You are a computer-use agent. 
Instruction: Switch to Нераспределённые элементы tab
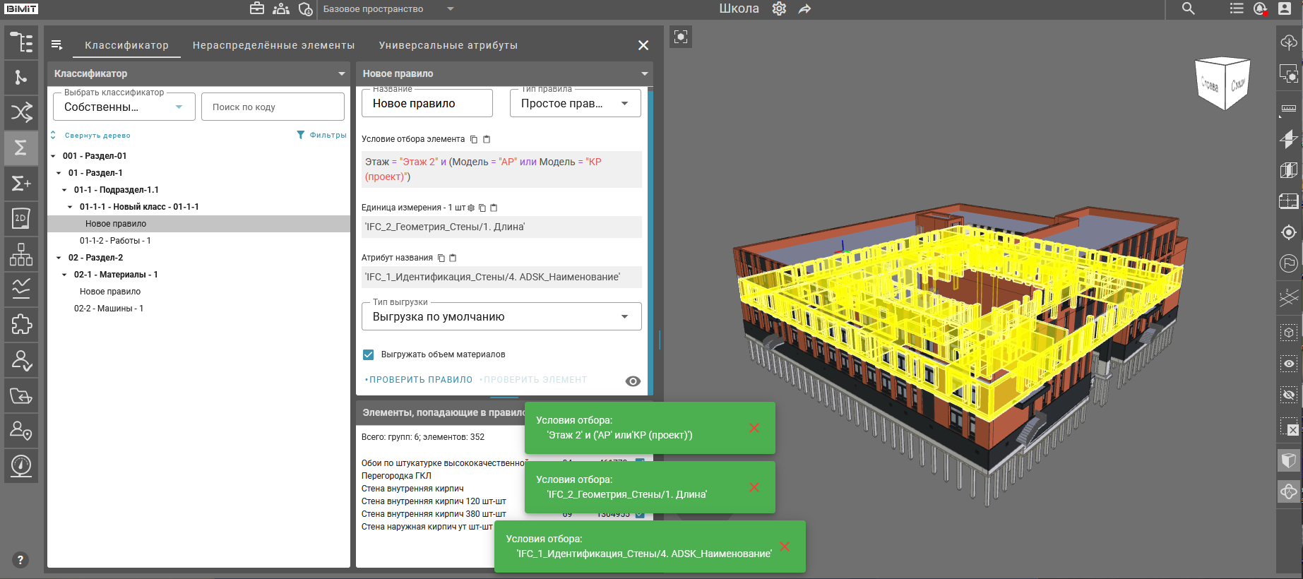coord(273,45)
